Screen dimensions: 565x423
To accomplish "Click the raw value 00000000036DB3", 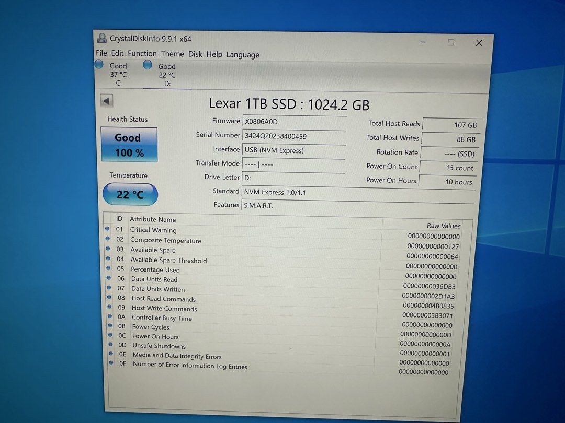I will pos(429,286).
